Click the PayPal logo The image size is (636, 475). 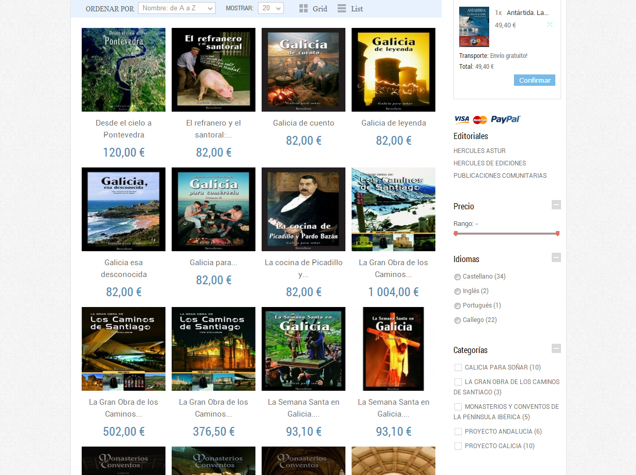[505, 119]
